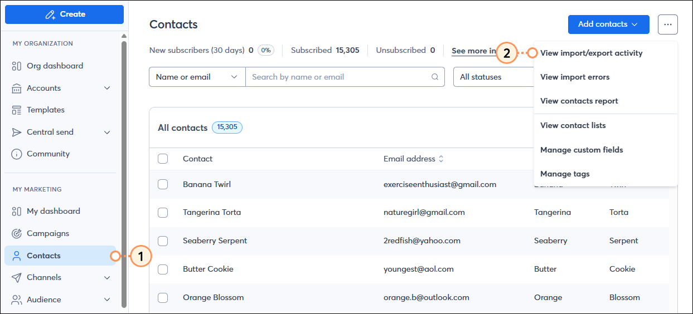
Task: Select View contacts report
Action: click(x=579, y=101)
